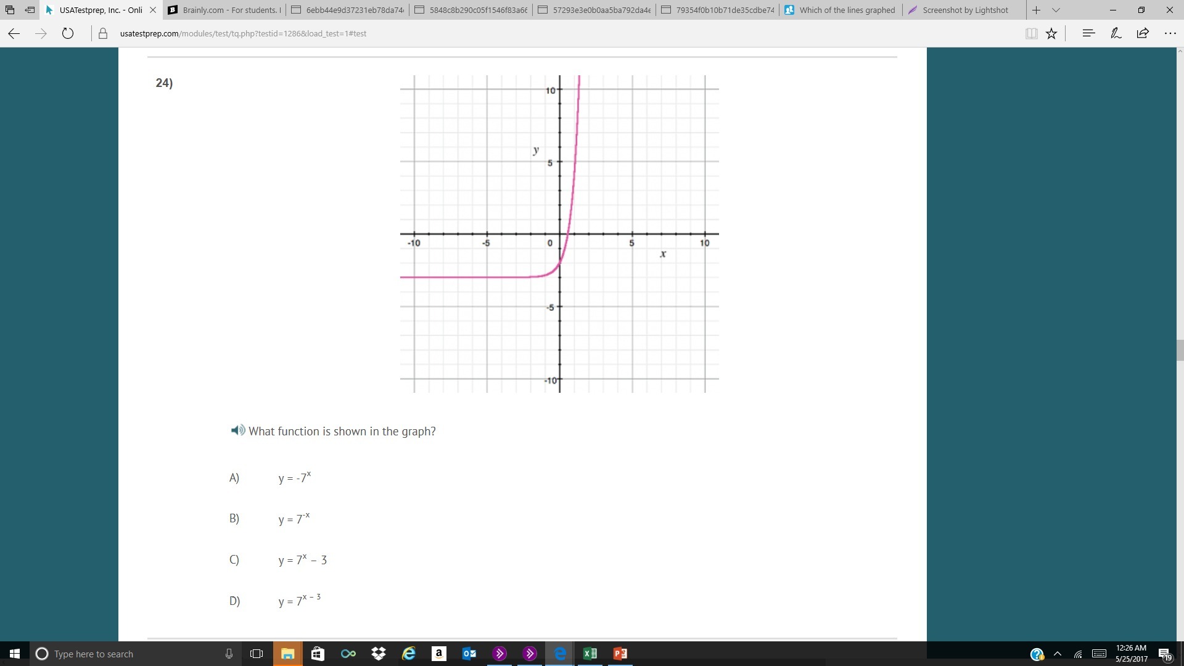Refresh the current page
1184x666 pixels.
click(68, 33)
